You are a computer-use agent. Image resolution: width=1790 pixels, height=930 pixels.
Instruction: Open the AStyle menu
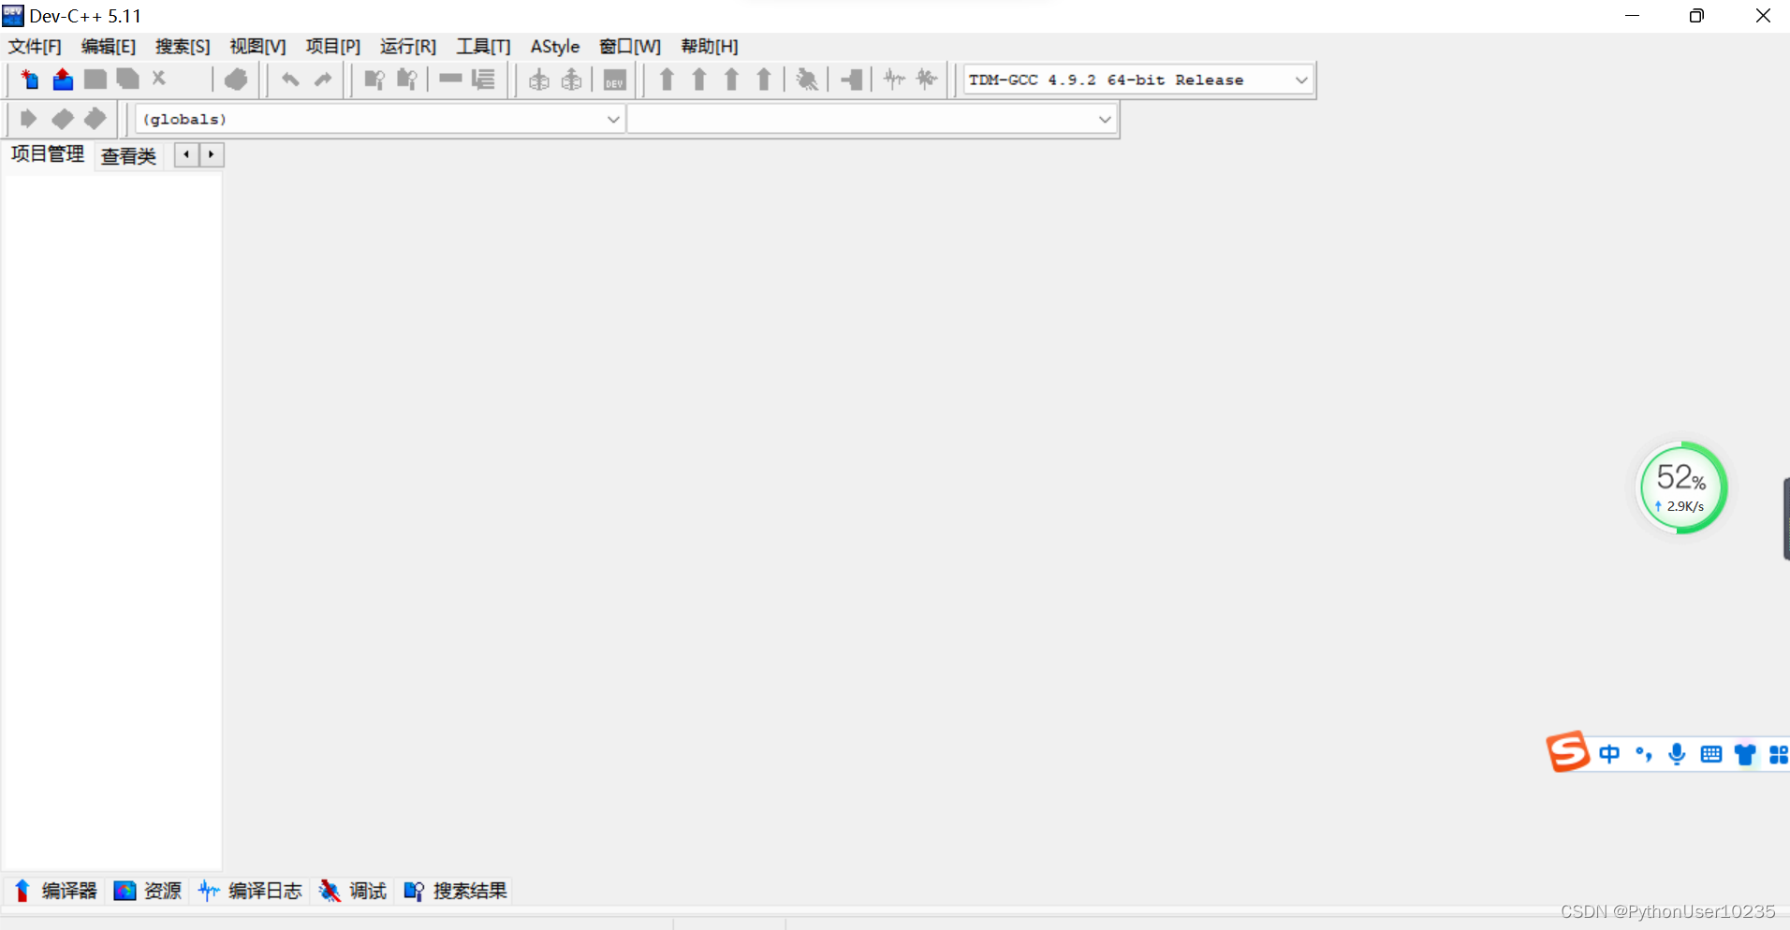555,47
